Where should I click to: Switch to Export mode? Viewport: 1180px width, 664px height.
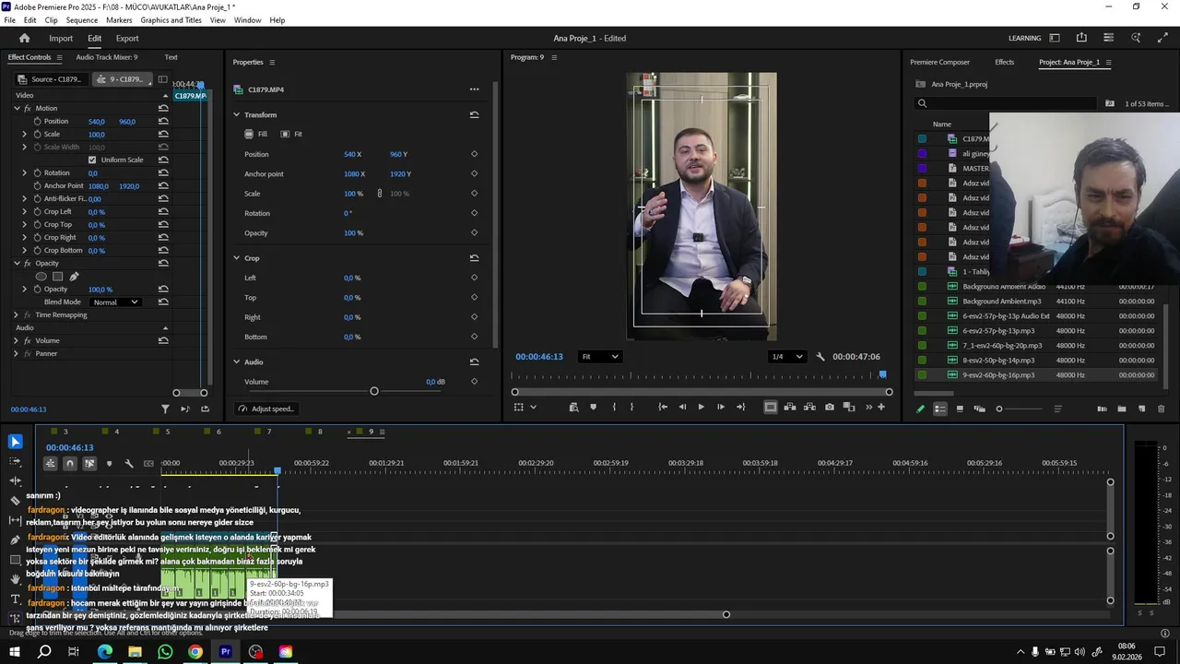tap(127, 38)
